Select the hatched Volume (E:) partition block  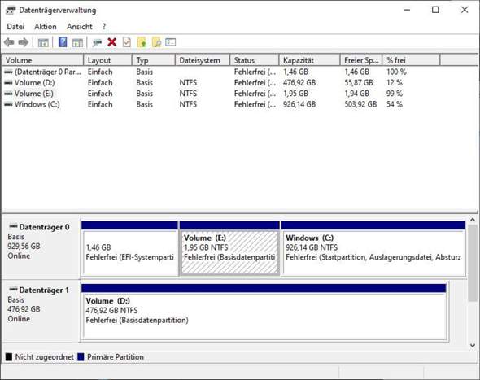[x=229, y=248]
